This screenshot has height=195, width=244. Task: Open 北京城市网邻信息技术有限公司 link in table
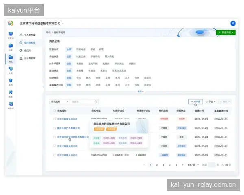pos(73,137)
